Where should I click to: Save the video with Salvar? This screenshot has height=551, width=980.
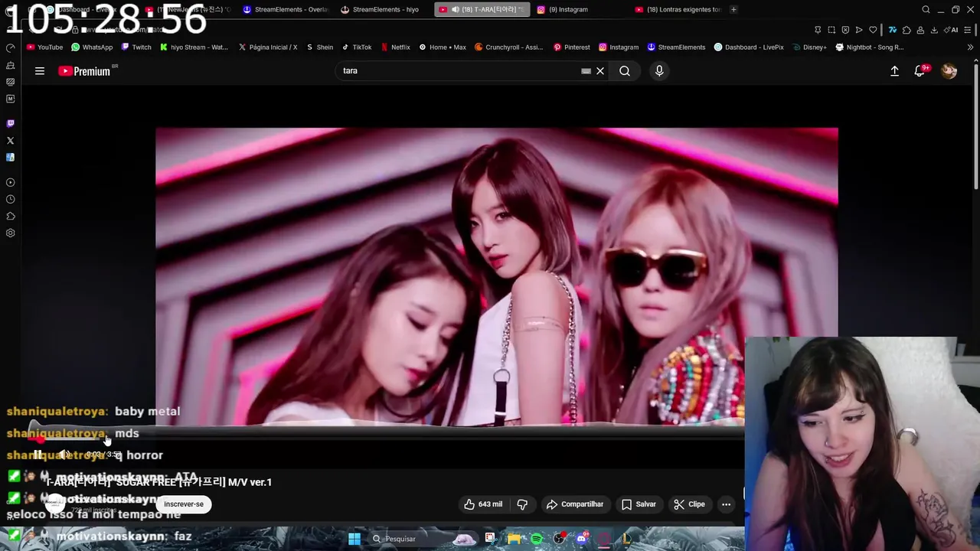point(639,504)
